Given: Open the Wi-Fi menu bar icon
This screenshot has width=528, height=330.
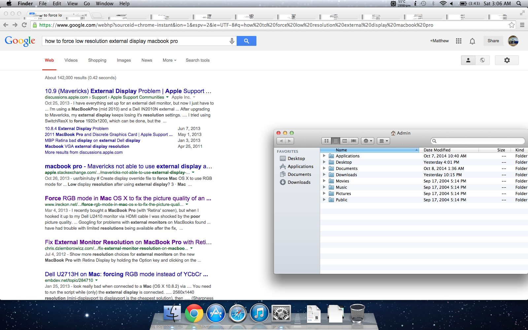Looking at the screenshot, I should [x=443, y=4].
